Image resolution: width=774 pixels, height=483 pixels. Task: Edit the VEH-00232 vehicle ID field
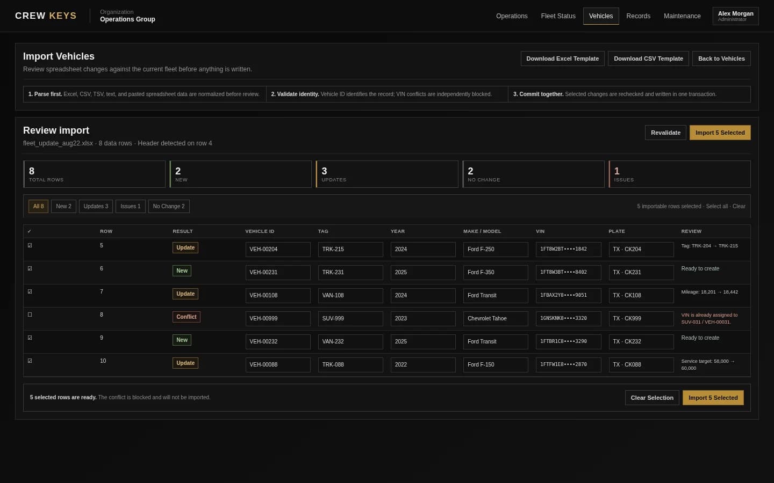278,342
